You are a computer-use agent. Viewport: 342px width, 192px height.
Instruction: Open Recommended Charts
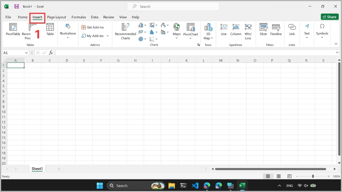coord(125,31)
